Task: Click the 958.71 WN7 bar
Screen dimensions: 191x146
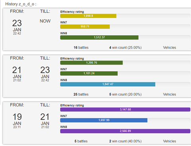Action: (85, 27)
